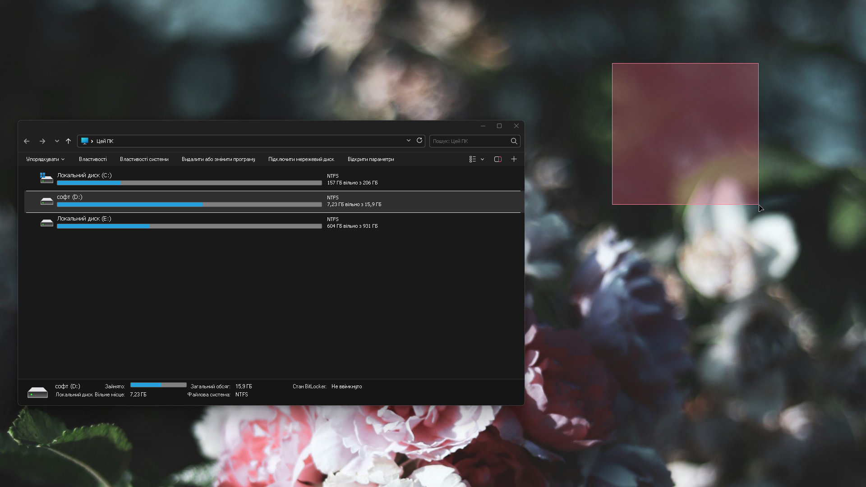Click the search magnifier icon
This screenshot has height=487, width=866.
(514, 141)
